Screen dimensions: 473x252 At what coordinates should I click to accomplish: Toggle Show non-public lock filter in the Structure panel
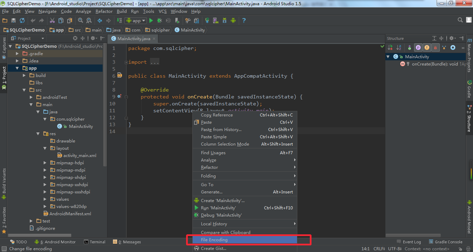436,47
